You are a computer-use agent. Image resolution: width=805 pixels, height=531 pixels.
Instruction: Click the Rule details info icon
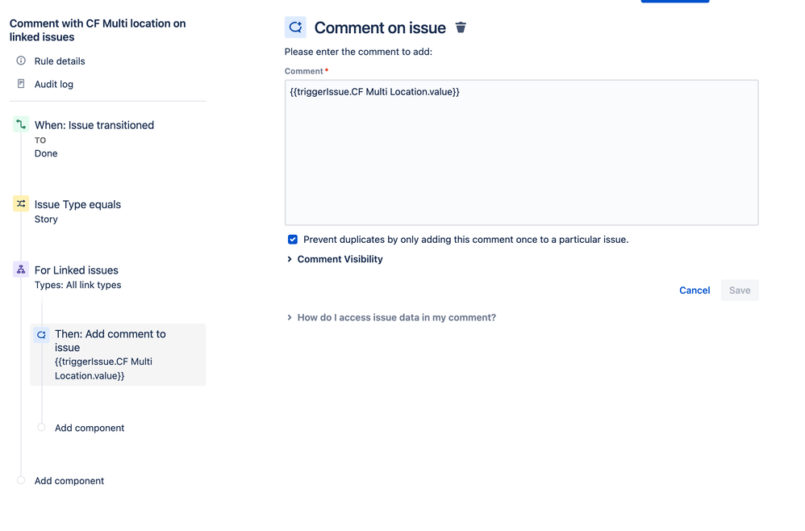[x=21, y=61]
